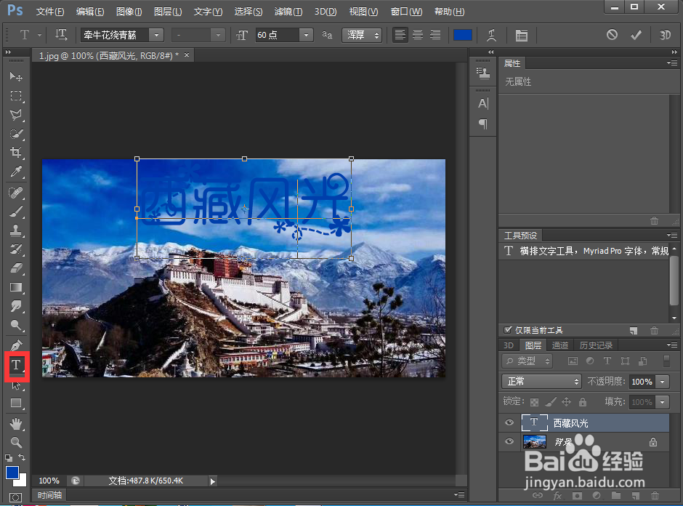This screenshot has height=506, width=683.
Task: Toggle lock position for layer
Action: click(x=566, y=402)
